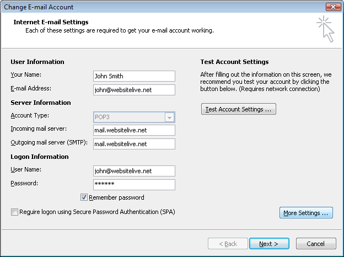This screenshot has width=344, height=257.
Task: Click into the E-mail Address field
Action: 134,90
